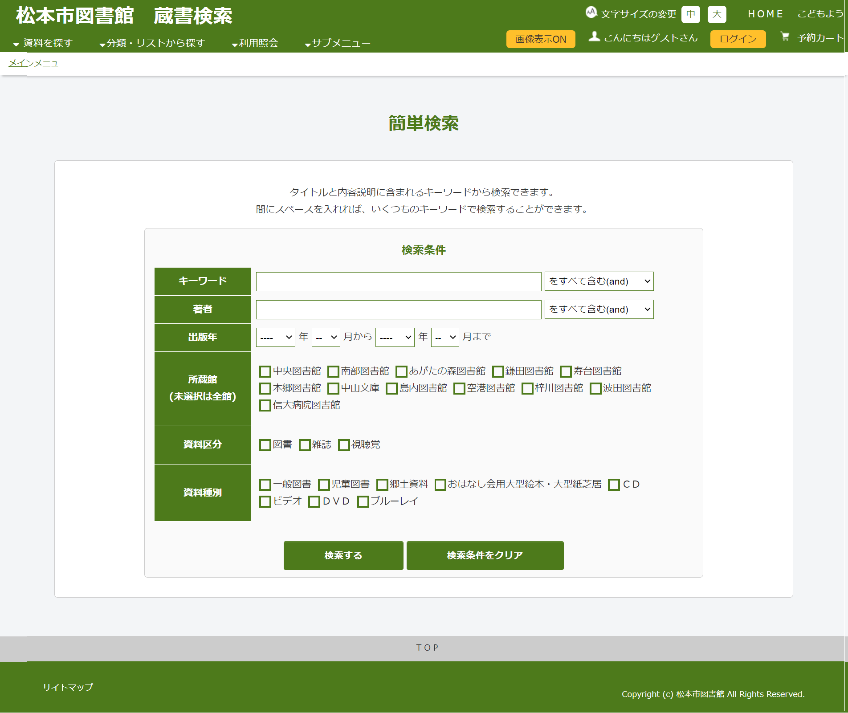Click the 検索条件をクリア button

(x=485, y=555)
